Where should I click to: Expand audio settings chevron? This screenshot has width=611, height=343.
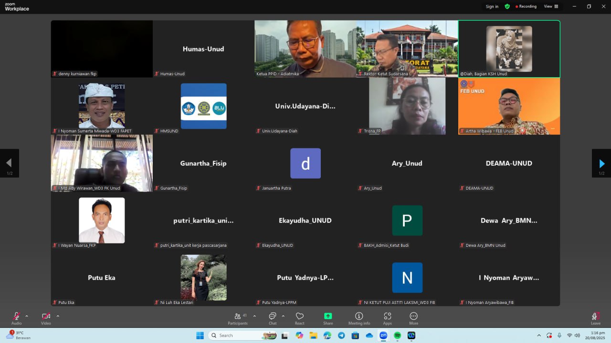(x=27, y=316)
